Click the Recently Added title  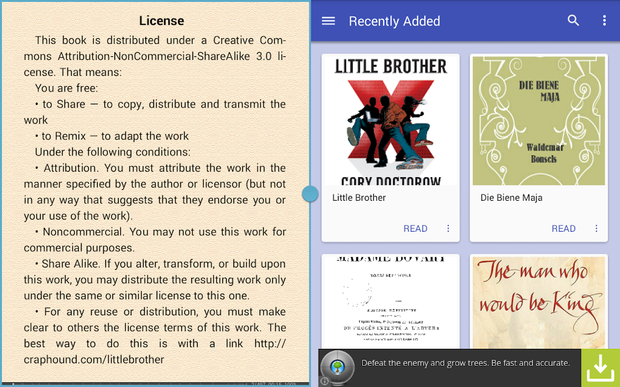click(394, 21)
